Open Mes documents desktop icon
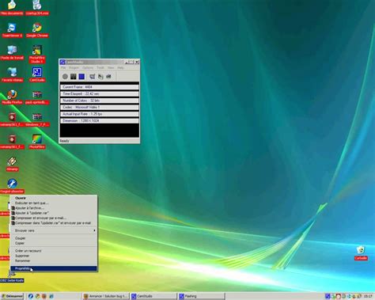The height and width of the screenshot is (300, 375). pyautogui.click(x=12, y=8)
